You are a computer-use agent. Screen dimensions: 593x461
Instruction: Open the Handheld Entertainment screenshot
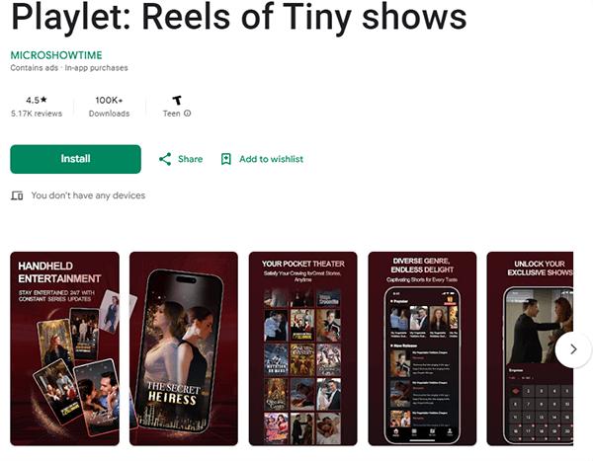pos(64,348)
